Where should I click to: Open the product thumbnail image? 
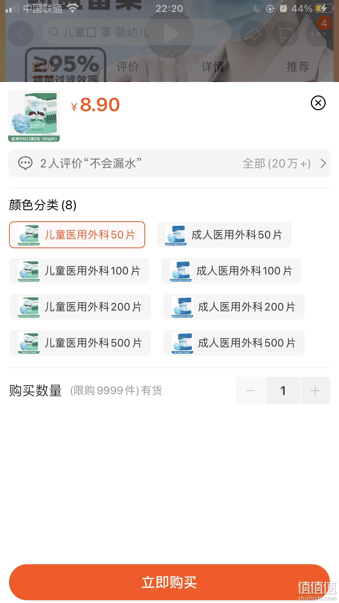[x=34, y=116]
